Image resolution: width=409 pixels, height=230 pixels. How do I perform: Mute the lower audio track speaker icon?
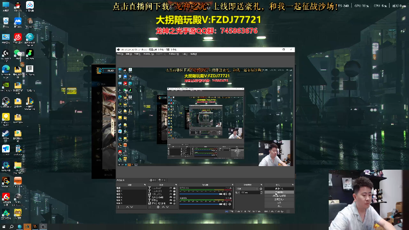[225, 204]
